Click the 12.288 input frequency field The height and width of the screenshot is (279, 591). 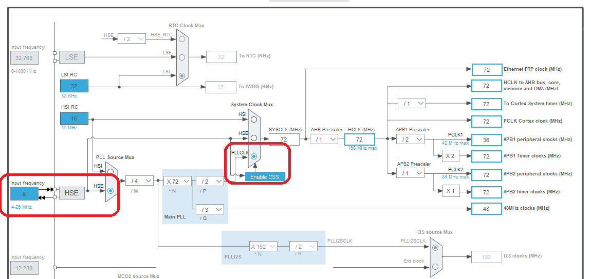pos(24,269)
